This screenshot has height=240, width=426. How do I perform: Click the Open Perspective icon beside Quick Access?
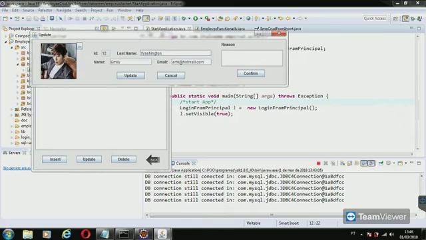pos(395,19)
